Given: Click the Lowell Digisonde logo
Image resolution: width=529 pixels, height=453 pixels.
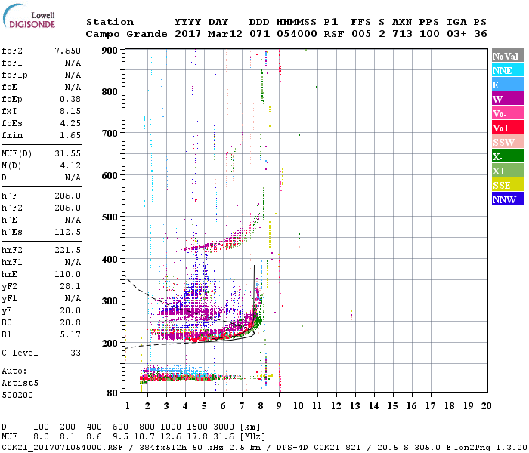Looking at the screenshot, I should 29,17.
